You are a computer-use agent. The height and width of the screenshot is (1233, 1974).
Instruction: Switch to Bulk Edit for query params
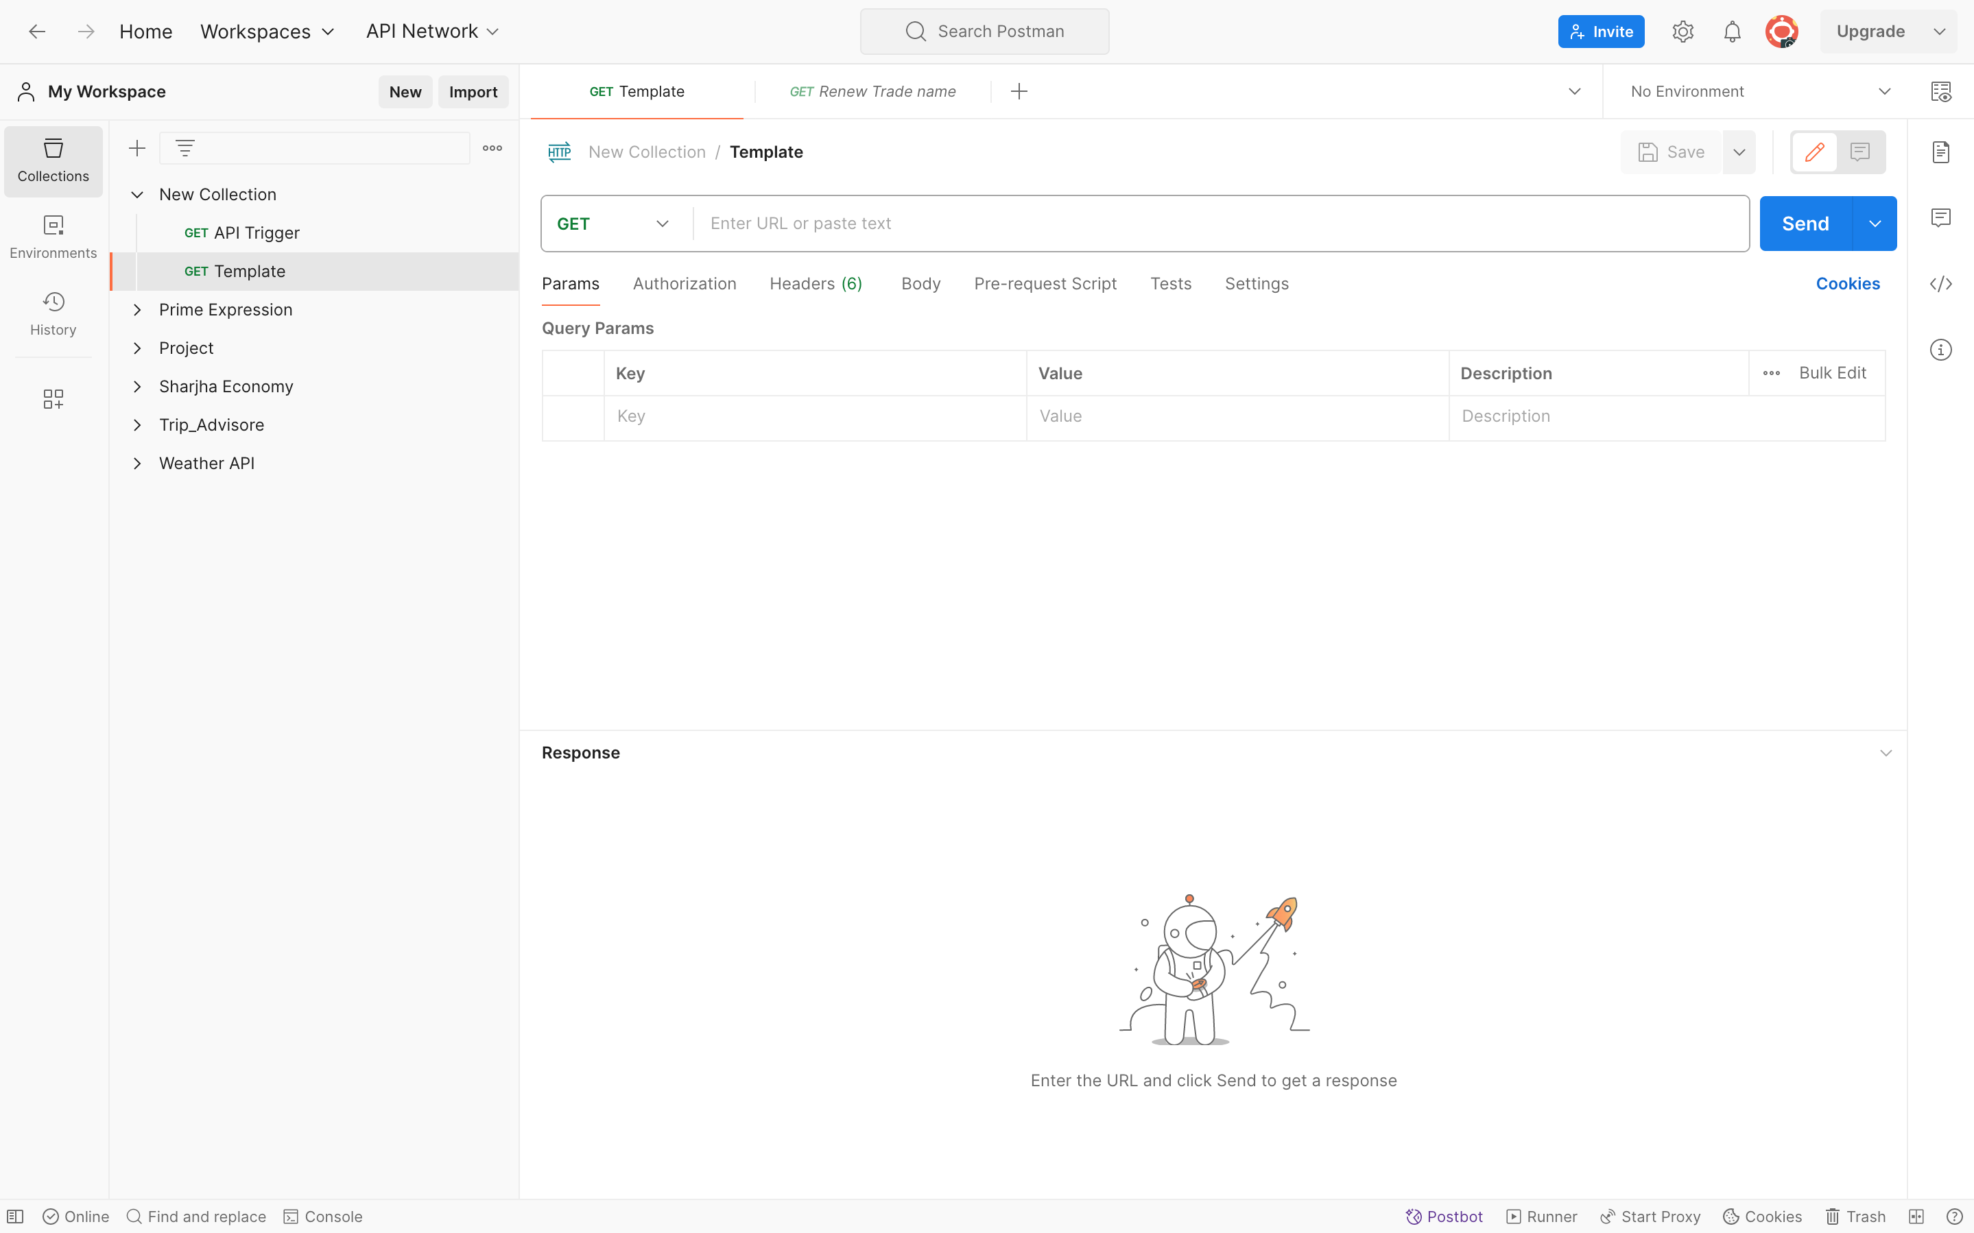(x=1833, y=372)
